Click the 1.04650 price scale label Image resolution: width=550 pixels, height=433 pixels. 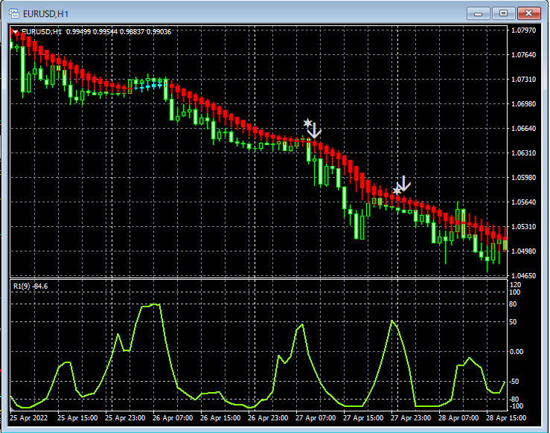pyautogui.click(x=524, y=276)
